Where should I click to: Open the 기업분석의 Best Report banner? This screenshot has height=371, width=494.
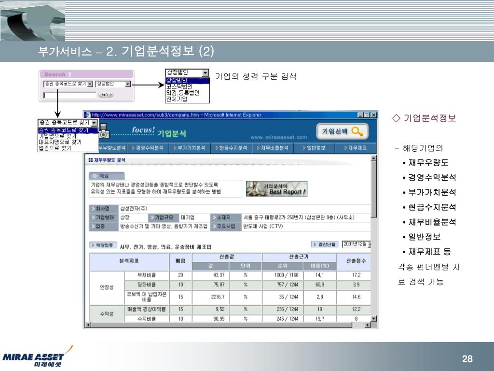276,189
